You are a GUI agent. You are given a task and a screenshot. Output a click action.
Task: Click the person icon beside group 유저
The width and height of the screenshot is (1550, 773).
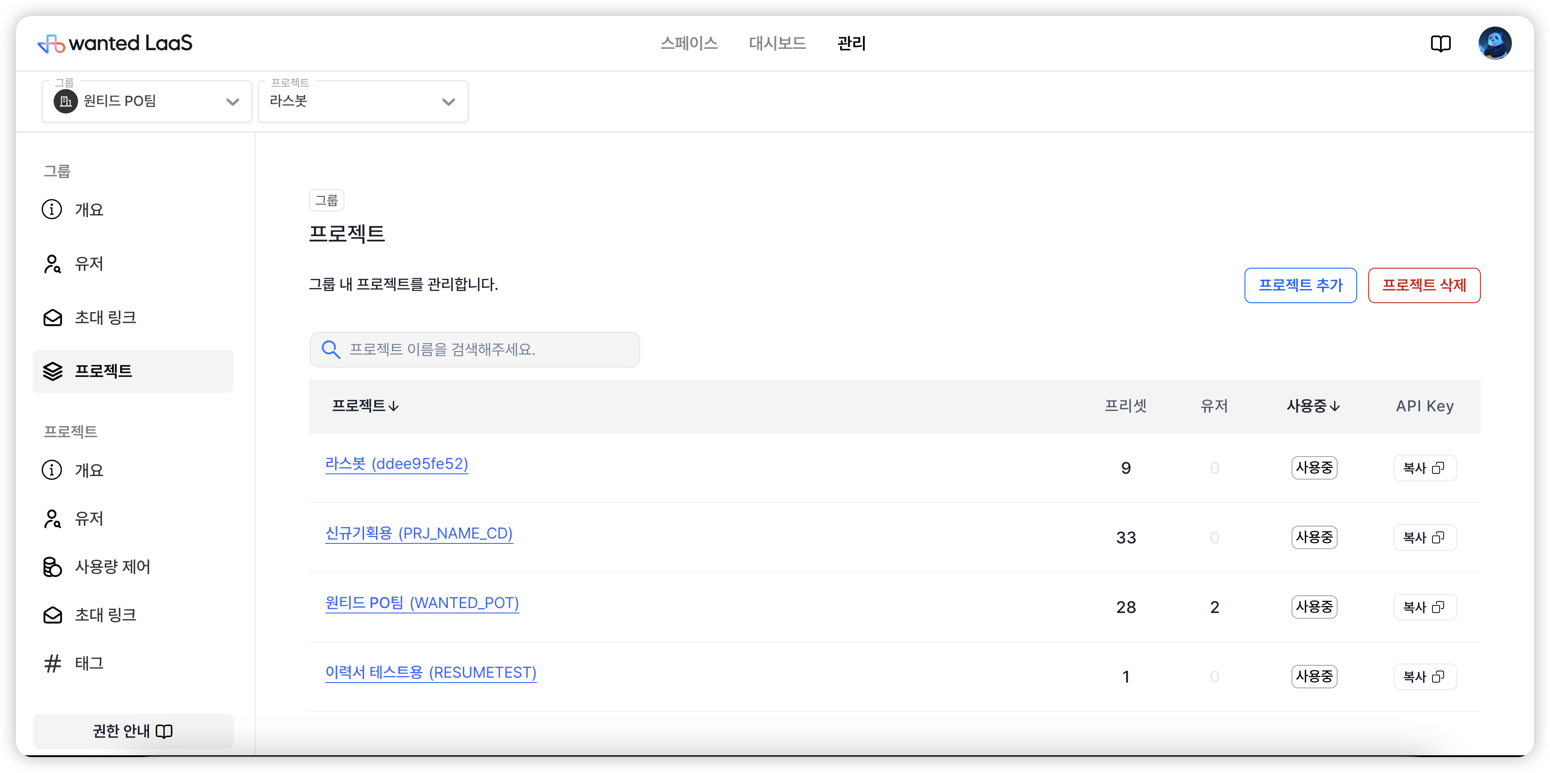pos(52,263)
